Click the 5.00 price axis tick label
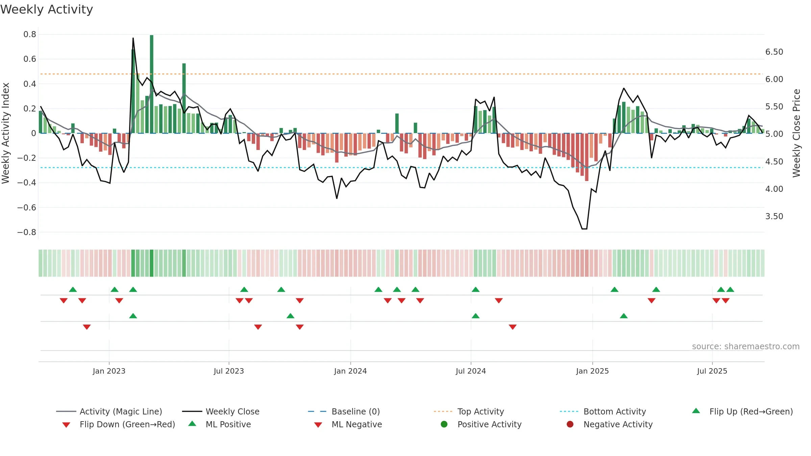Screen dimensions: 811x456 tap(774, 134)
